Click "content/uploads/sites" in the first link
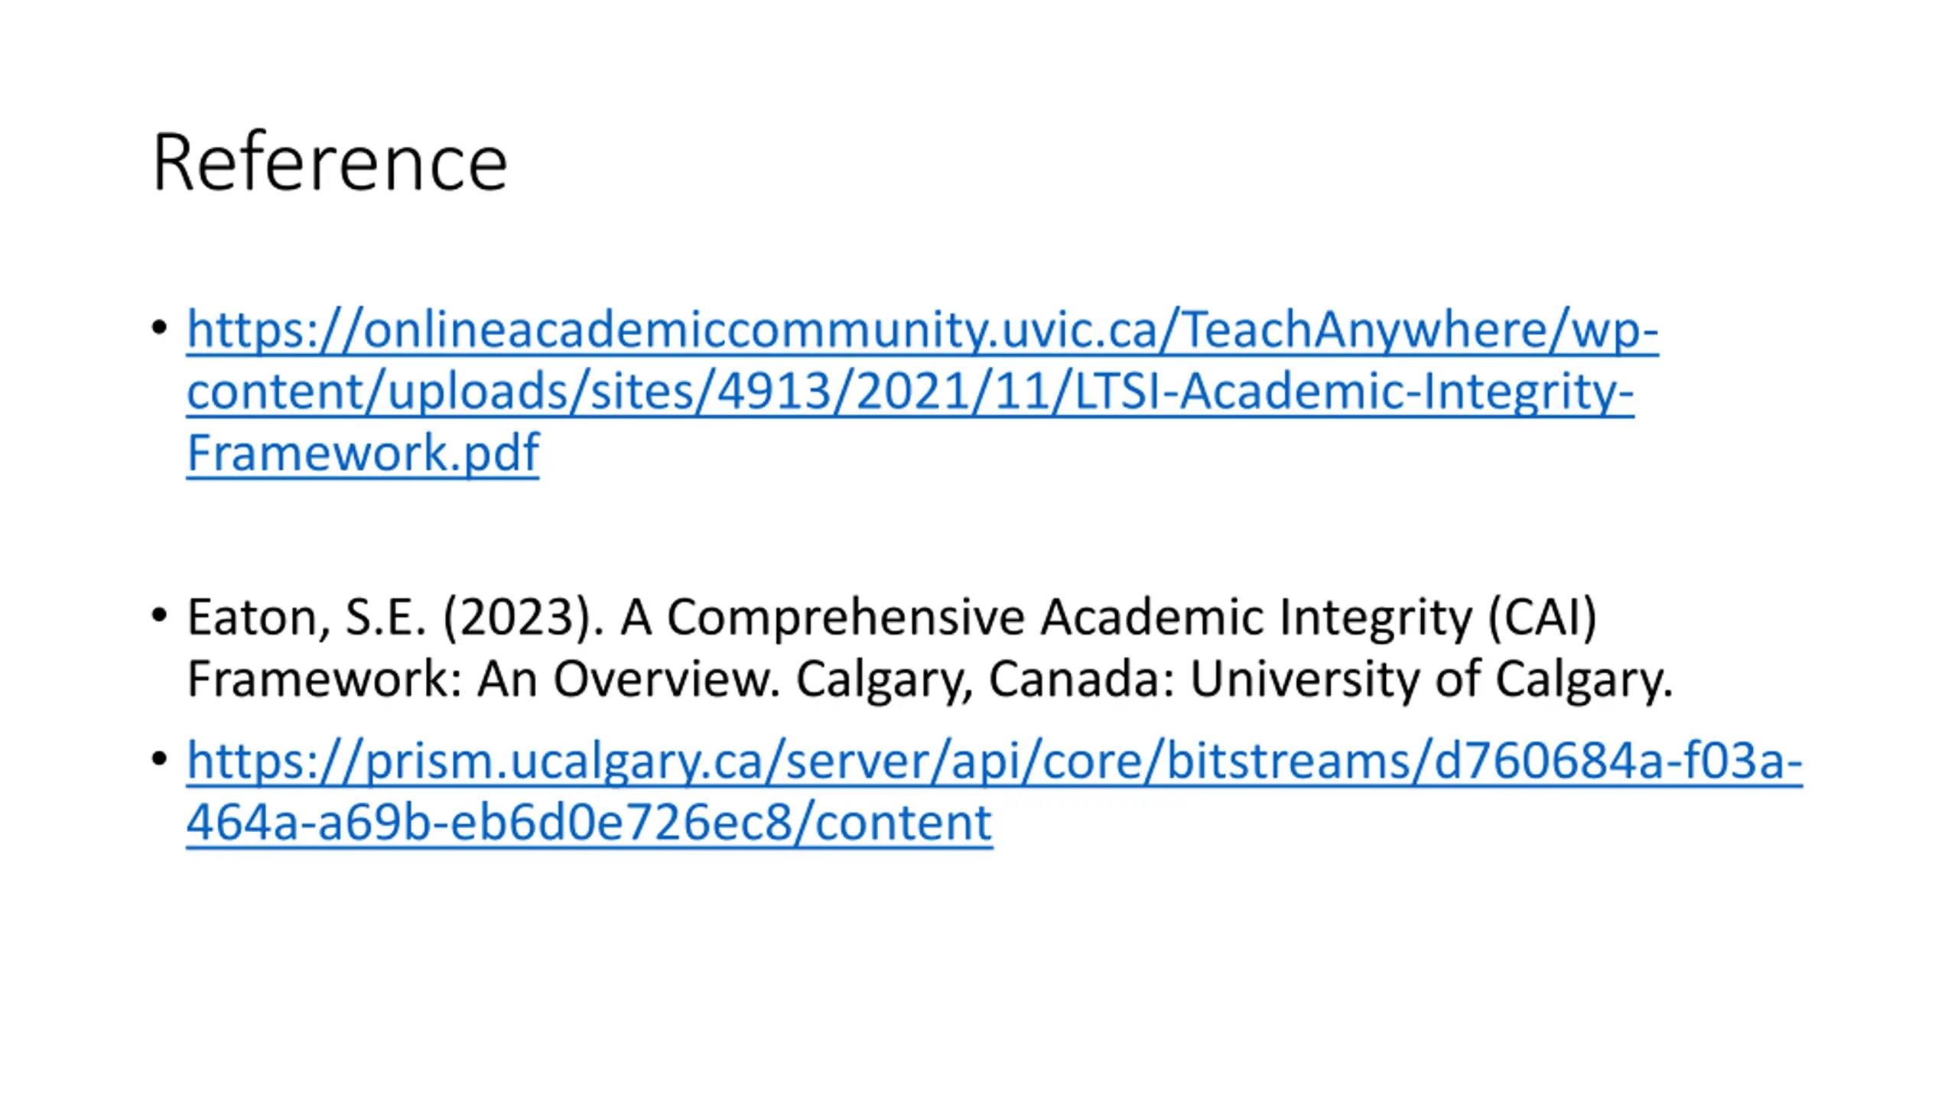 tap(445, 391)
